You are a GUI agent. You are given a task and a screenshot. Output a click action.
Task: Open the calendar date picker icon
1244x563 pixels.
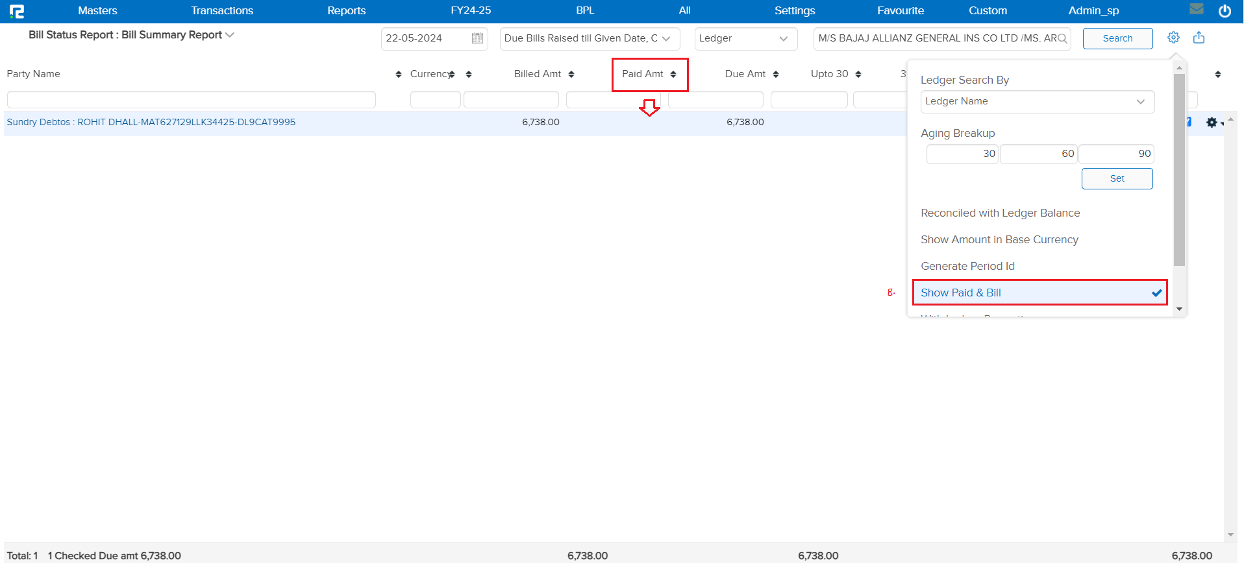point(477,38)
